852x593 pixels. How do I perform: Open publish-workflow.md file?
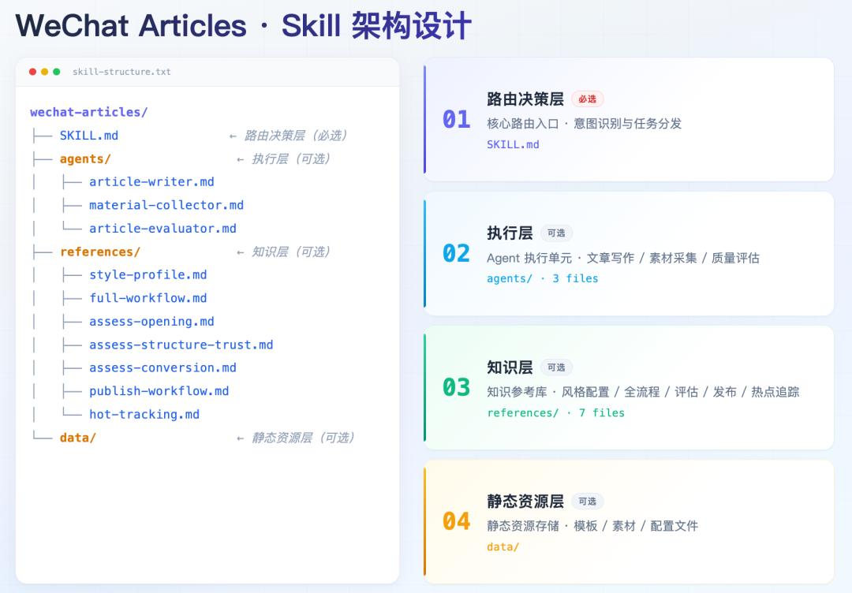click(159, 391)
